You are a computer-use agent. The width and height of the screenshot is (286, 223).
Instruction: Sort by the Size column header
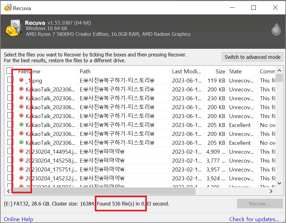tap(216, 71)
